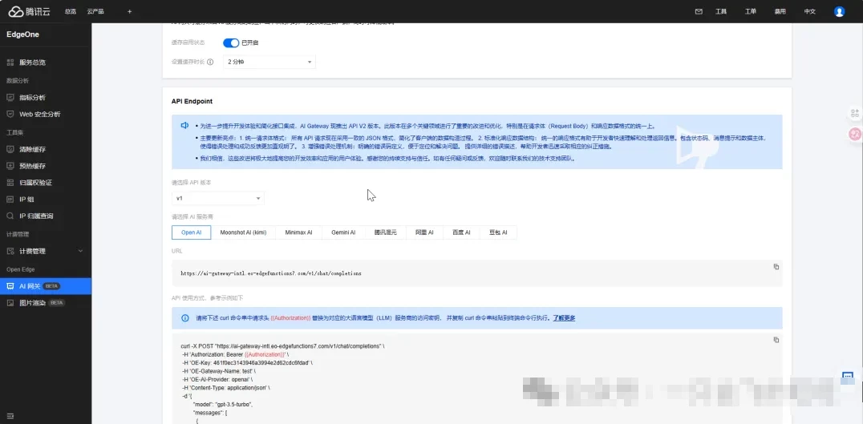
Task: Select the 百度 AI provider tab
Action: coord(461,232)
